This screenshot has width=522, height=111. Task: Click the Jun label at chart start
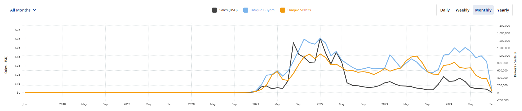(25, 104)
